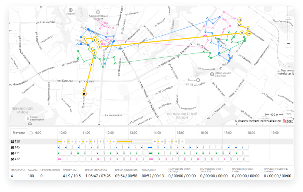This screenshot has width=303, height=192.
Task: Click mileage value 41.9 / 10.5
Action: coord(72,176)
